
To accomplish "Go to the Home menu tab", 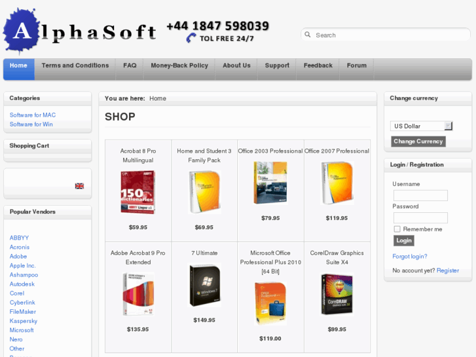I will (x=18, y=69).
